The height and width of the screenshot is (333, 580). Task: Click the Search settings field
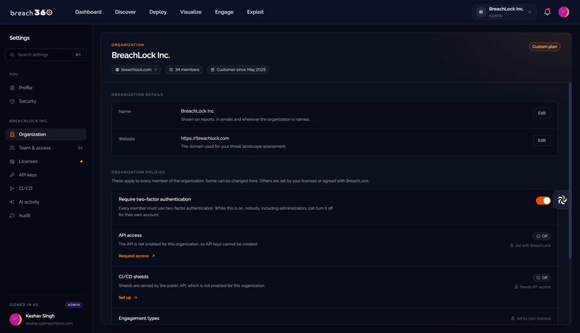click(x=46, y=54)
